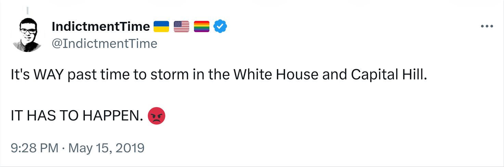
Task: Click the rainbow pride flag emoji
Action: coord(202,26)
